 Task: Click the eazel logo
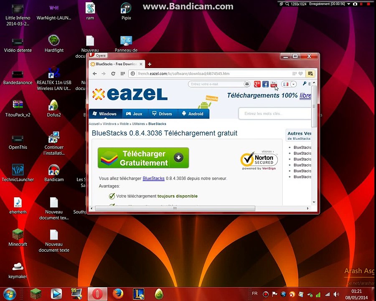(x=130, y=94)
